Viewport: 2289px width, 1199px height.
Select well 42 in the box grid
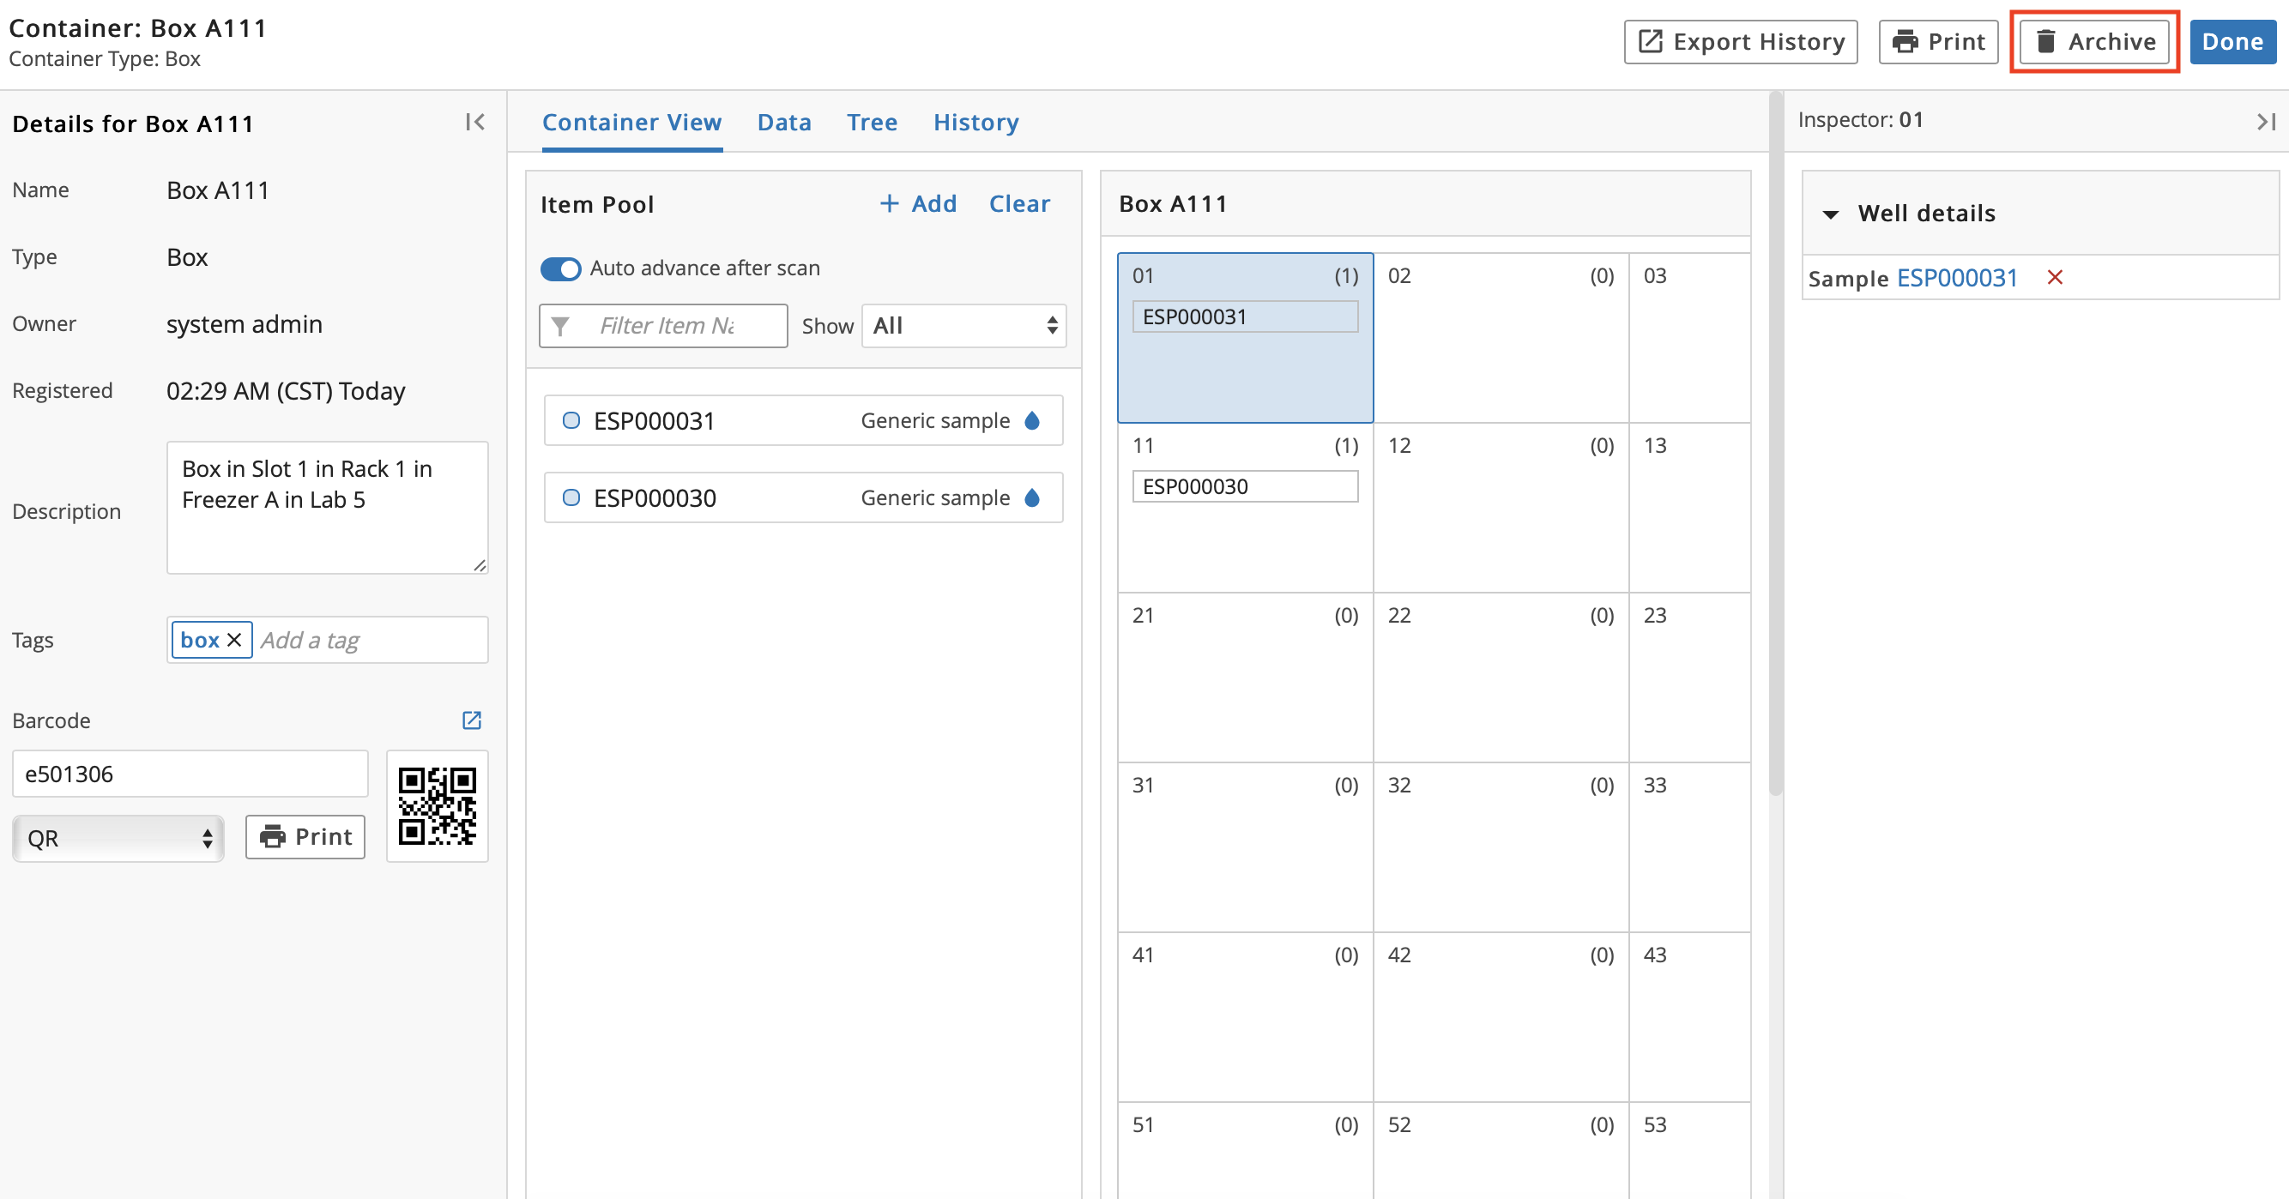pos(1501,1017)
